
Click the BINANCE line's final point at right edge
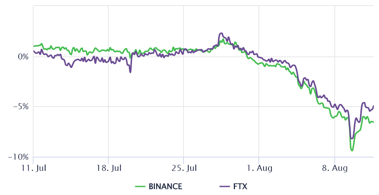point(373,122)
